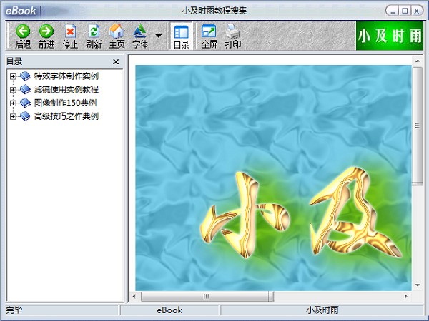Open 特效字体制作实例 tree entry text

coord(66,76)
